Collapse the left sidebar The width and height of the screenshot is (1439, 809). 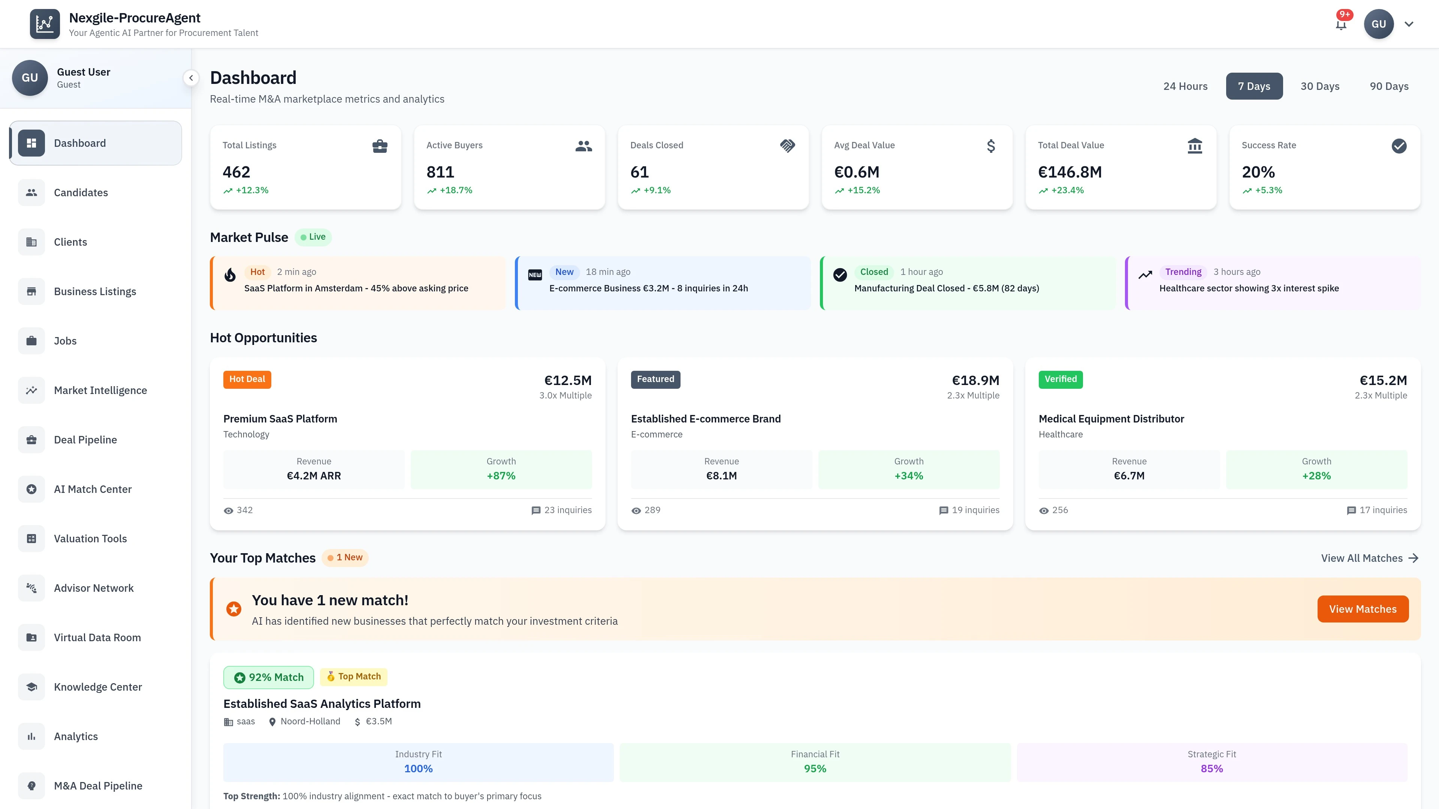[191, 78]
